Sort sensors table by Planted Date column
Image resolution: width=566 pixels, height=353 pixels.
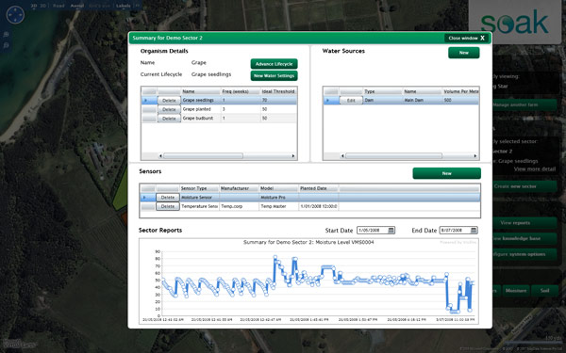click(x=319, y=188)
